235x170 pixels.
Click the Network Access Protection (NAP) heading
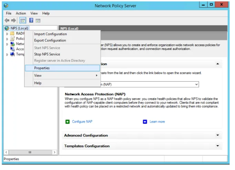click(x=95, y=94)
